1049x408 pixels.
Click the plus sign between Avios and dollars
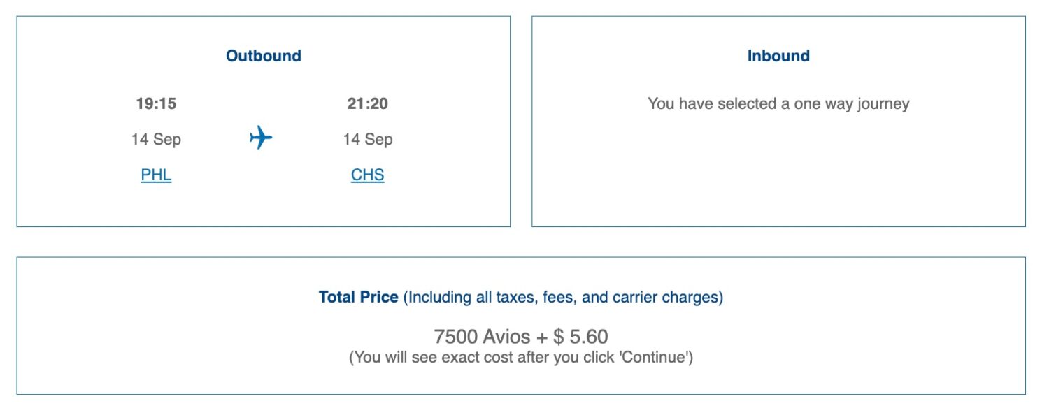542,337
